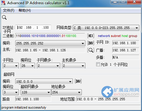The height and width of the screenshot is (111, 142).
Task: Open the 地址最多 dropdown showing 254
Action: pos(67,92)
